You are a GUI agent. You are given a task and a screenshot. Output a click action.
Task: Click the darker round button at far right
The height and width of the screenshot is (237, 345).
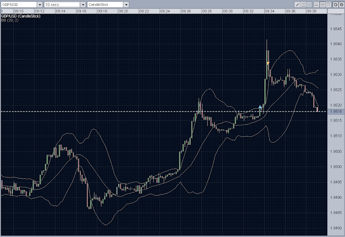342,5
